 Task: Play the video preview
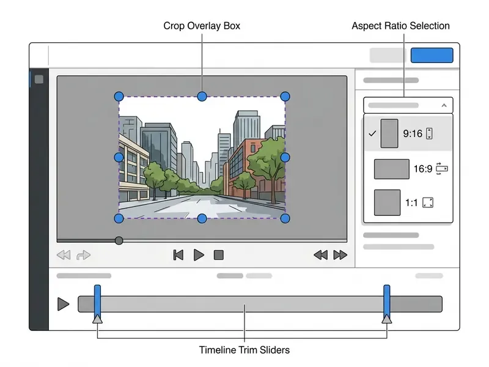(199, 255)
